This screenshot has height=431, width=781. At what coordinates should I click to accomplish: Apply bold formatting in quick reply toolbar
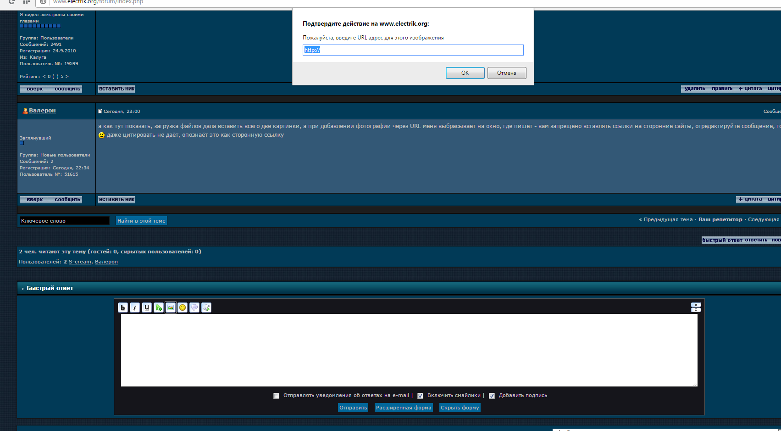[x=122, y=308]
